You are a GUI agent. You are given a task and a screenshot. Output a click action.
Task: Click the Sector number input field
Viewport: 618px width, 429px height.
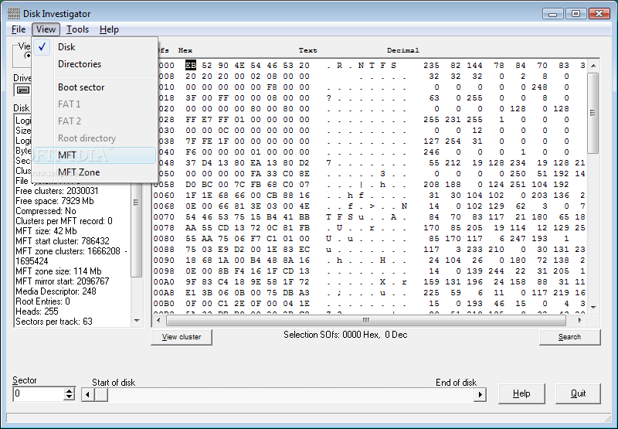click(x=38, y=393)
